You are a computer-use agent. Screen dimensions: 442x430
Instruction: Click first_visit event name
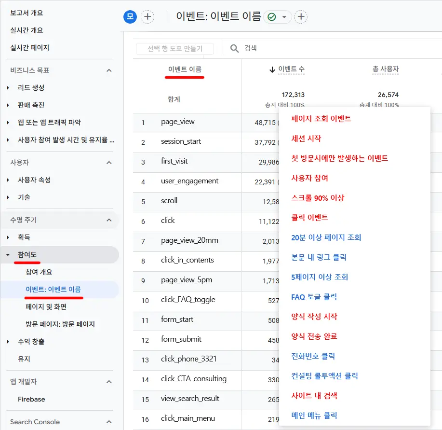[174, 161]
